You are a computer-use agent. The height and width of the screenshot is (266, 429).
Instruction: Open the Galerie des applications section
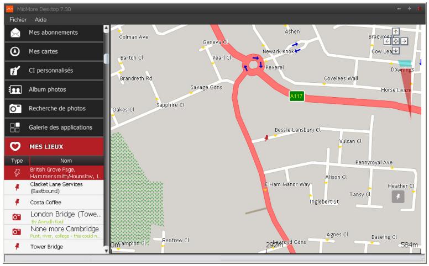54,127
